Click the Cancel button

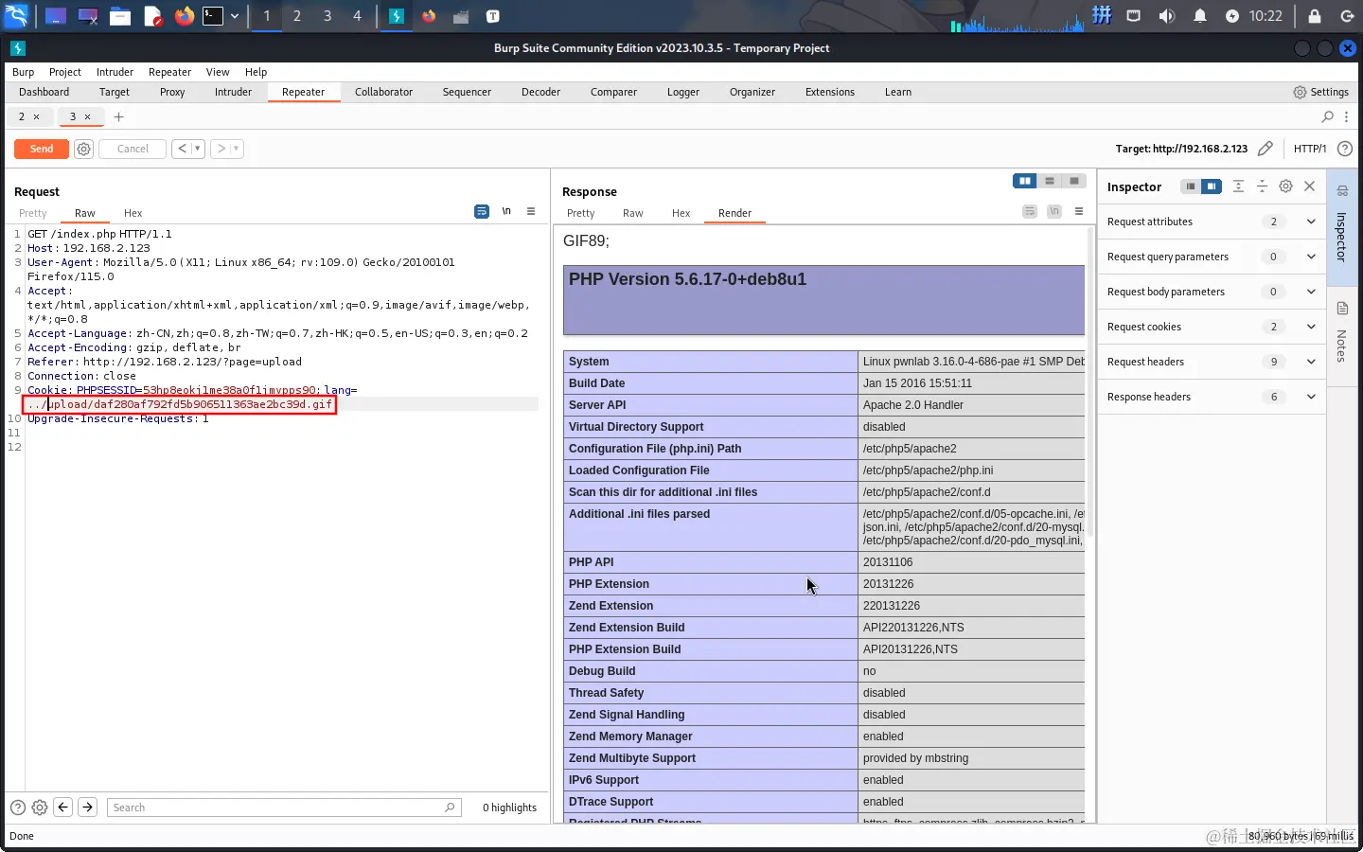click(133, 149)
